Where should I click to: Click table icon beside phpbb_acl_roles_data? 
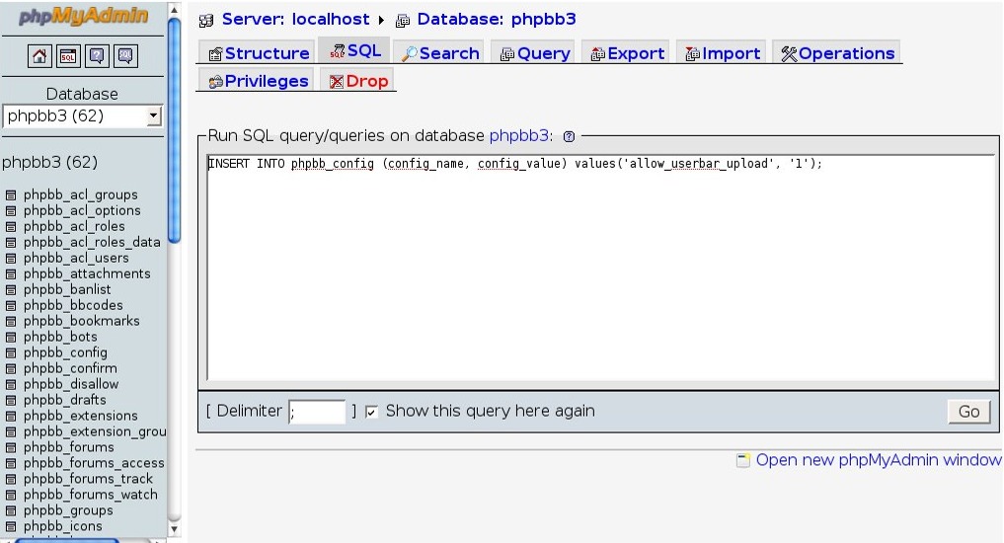(x=11, y=243)
